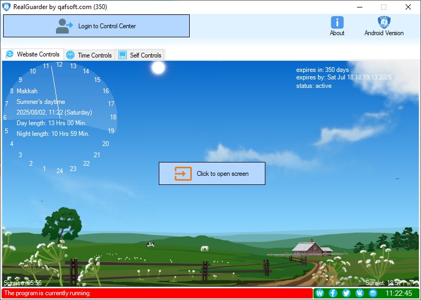Click the Sunrise time label
Viewport: 421px width, 300px height.
(22, 283)
